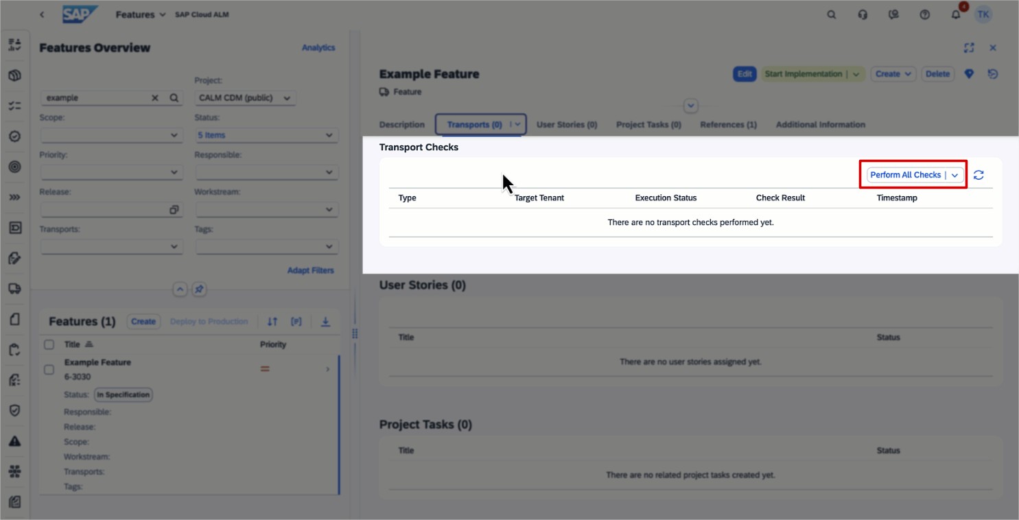Click the blue Edit button

pos(745,74)
